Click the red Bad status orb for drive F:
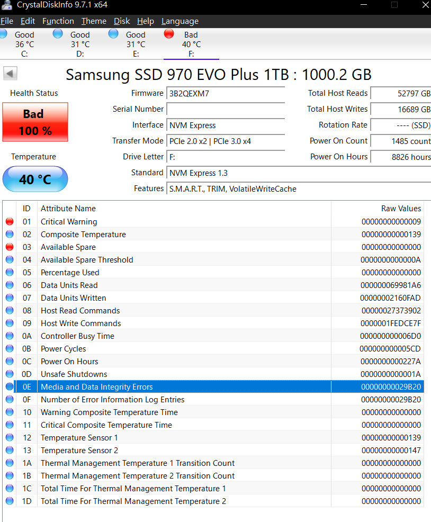 [x=169, y=34]
